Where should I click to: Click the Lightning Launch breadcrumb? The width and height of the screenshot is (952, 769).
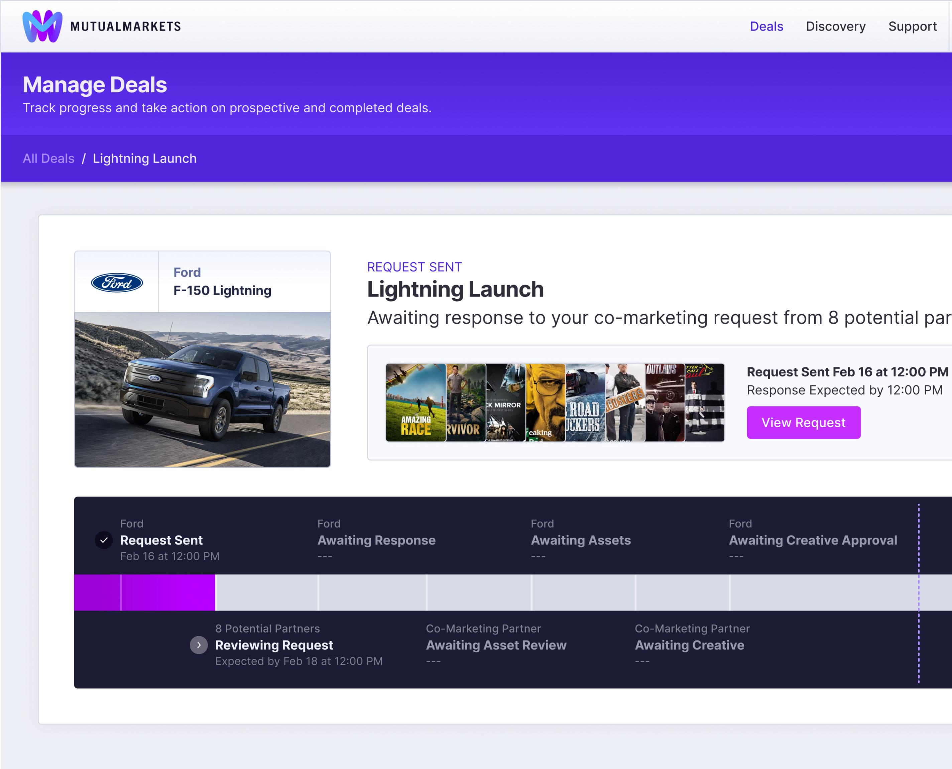click(145, 158)
